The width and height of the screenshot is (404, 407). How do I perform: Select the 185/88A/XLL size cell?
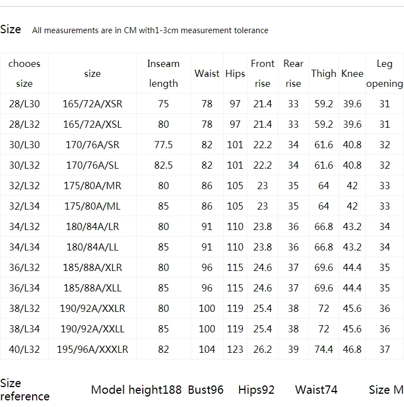[x=92, y=288]
